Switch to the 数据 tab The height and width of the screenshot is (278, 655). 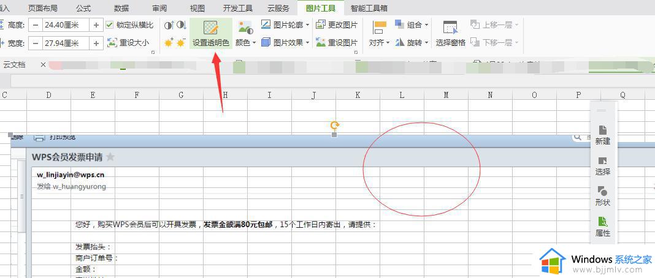121,8
